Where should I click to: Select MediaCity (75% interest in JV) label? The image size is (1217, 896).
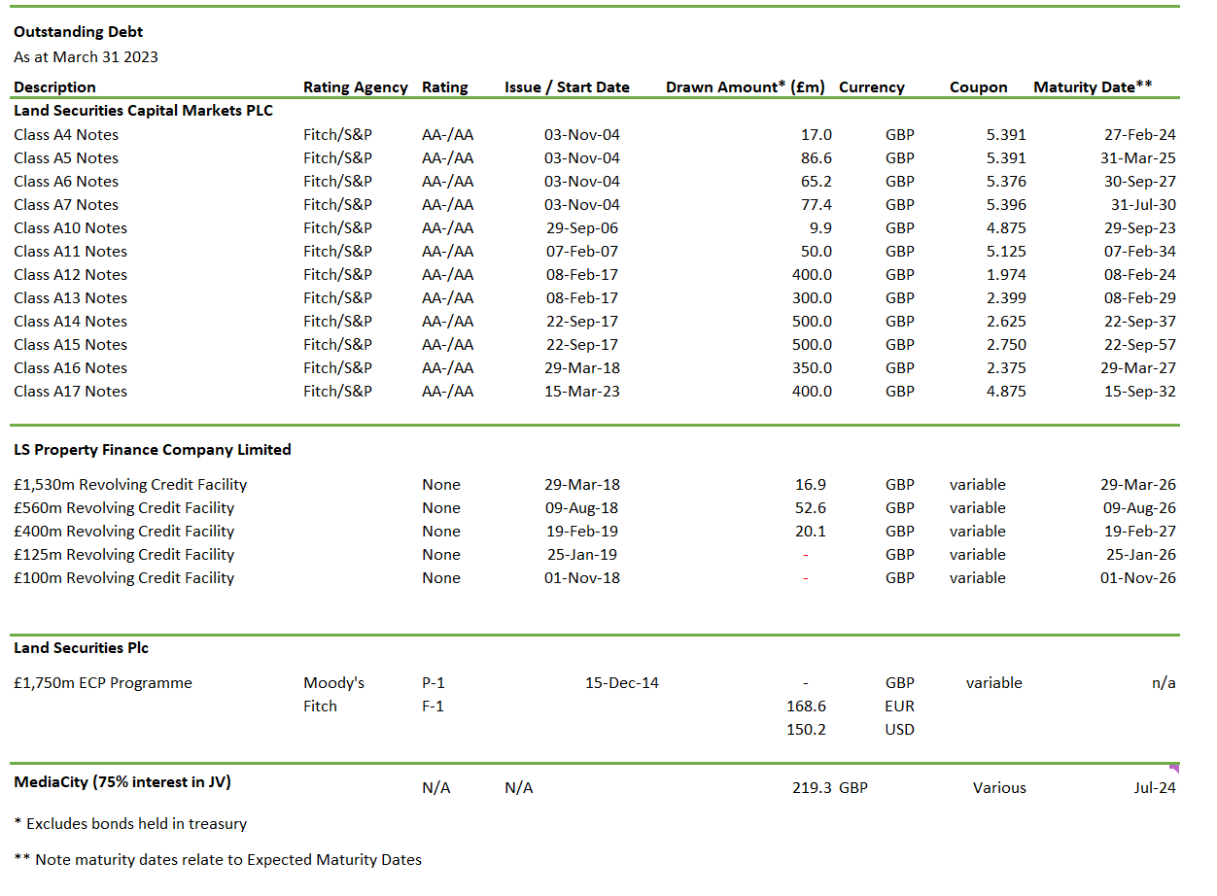point(122,782)
